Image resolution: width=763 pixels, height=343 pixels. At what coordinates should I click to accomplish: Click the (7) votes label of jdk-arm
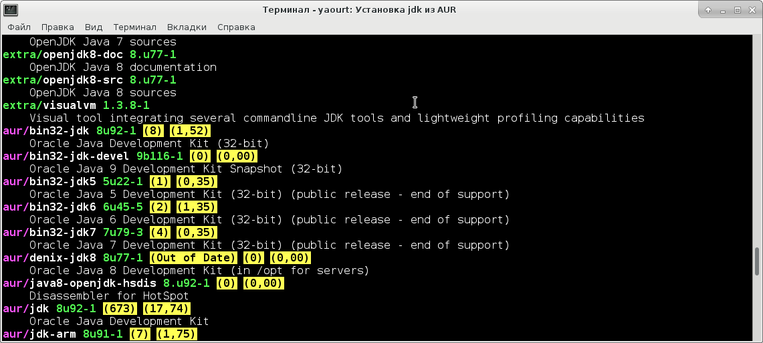(x=140, y=334)
